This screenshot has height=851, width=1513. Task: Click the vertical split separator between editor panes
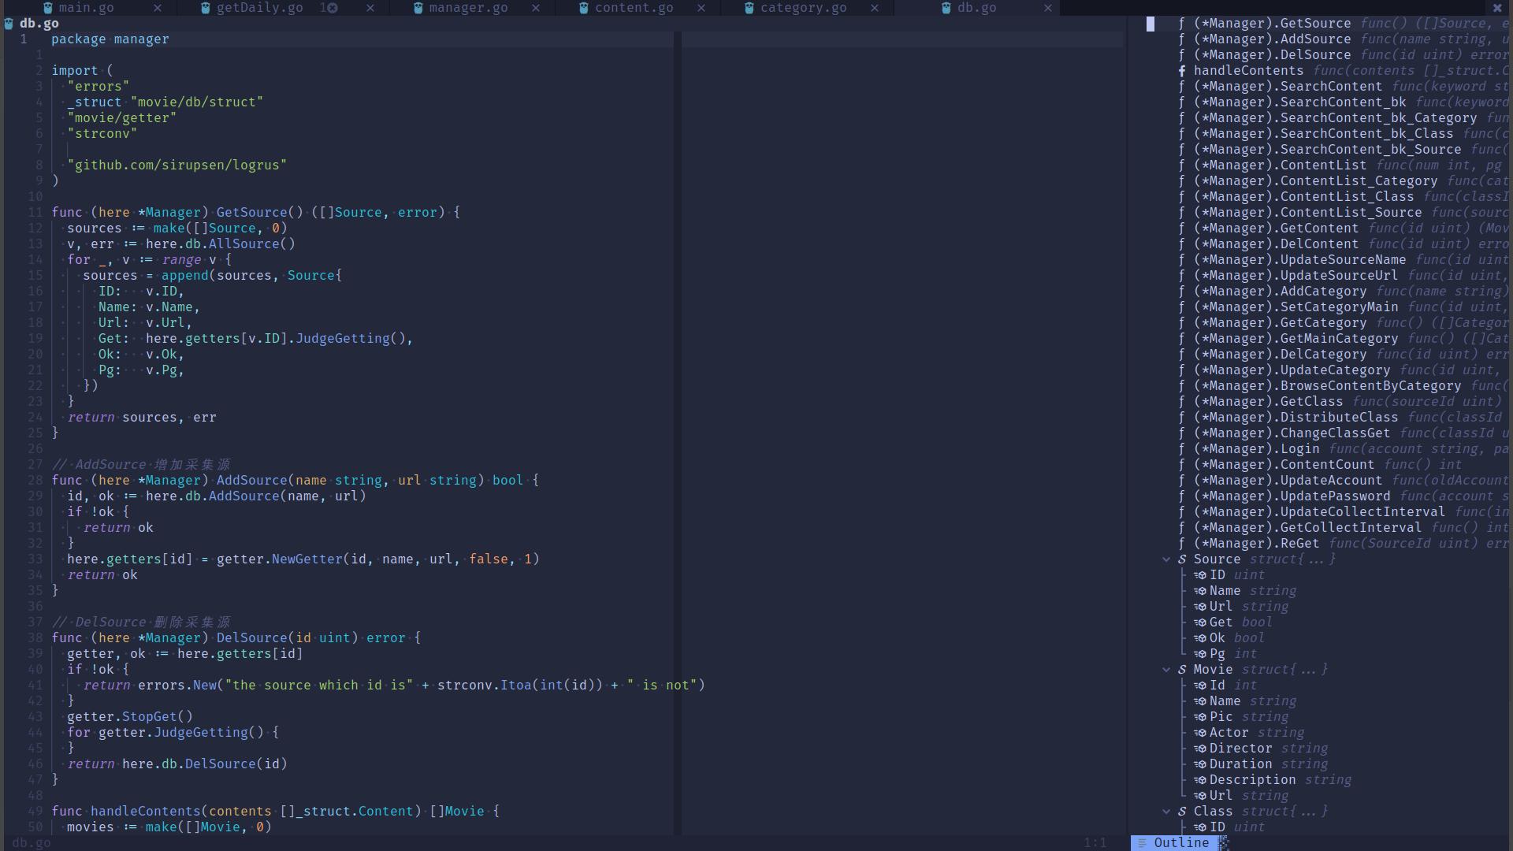(x=678, y=433)
